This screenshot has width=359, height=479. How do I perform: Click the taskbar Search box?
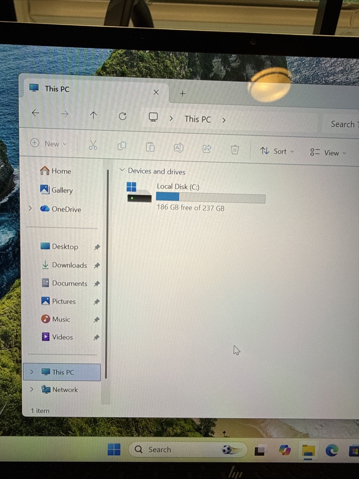188,449
